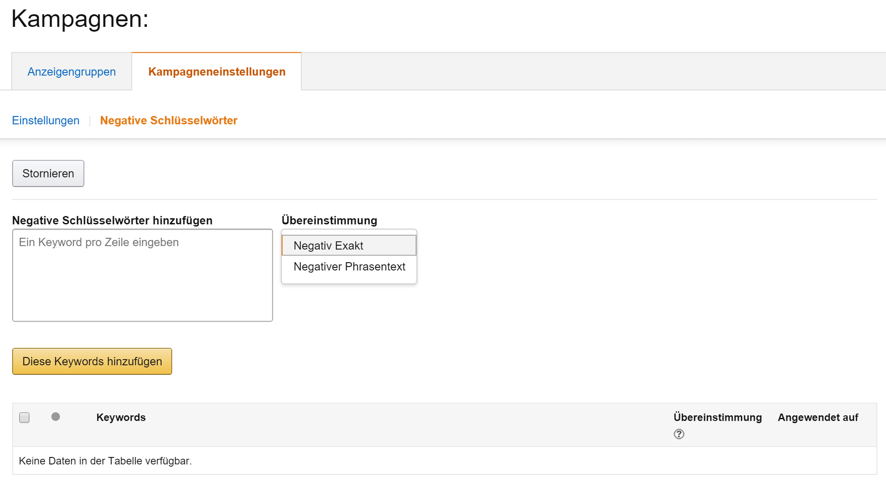Viewport: 886px width, 480px height.
Task: Switch to Kampagneneinstellungen tab
Action: tap(217, 72)
